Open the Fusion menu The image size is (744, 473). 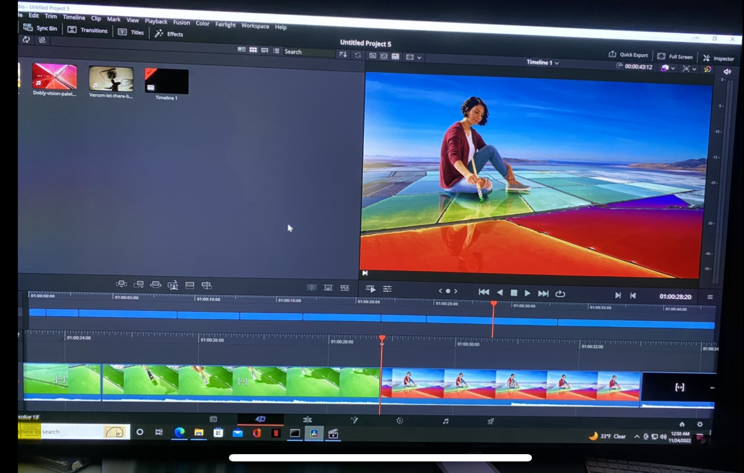pyautogui.click(x=182, y=22)
